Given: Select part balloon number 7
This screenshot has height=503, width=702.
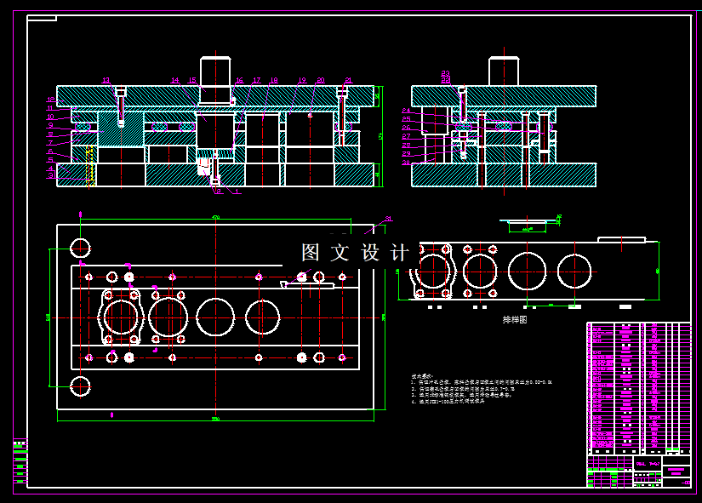Looking at the screenshot, I should pyautogui.click(x=50, y=143).
